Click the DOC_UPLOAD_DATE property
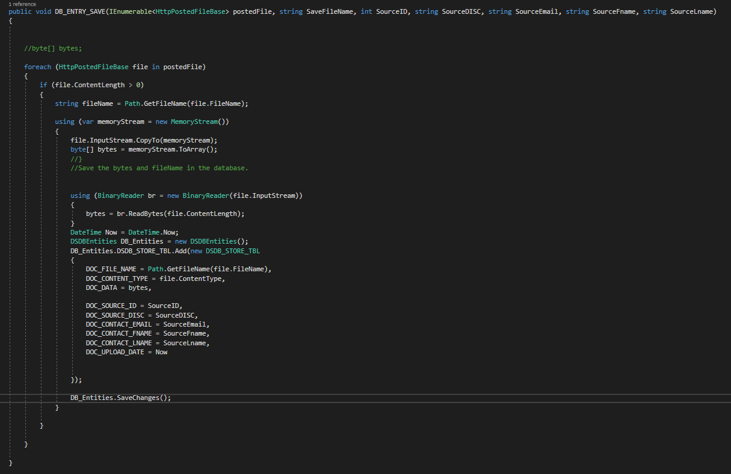This screenshot has height=474, width=731. 115,352
